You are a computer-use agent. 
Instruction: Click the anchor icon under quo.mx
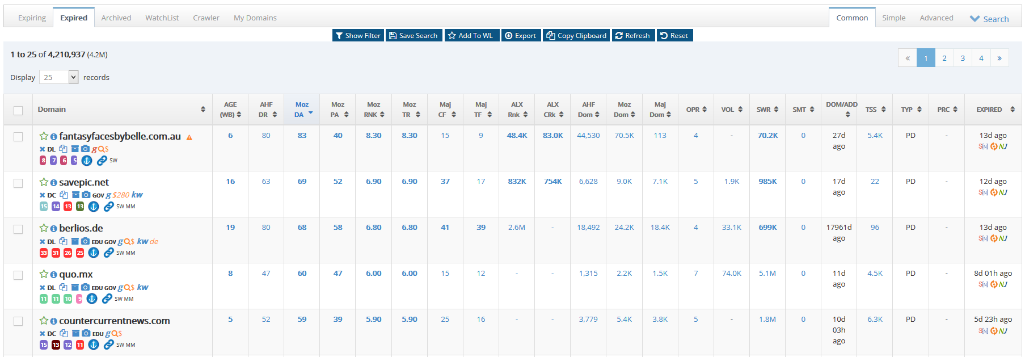(x=92, y=299)
